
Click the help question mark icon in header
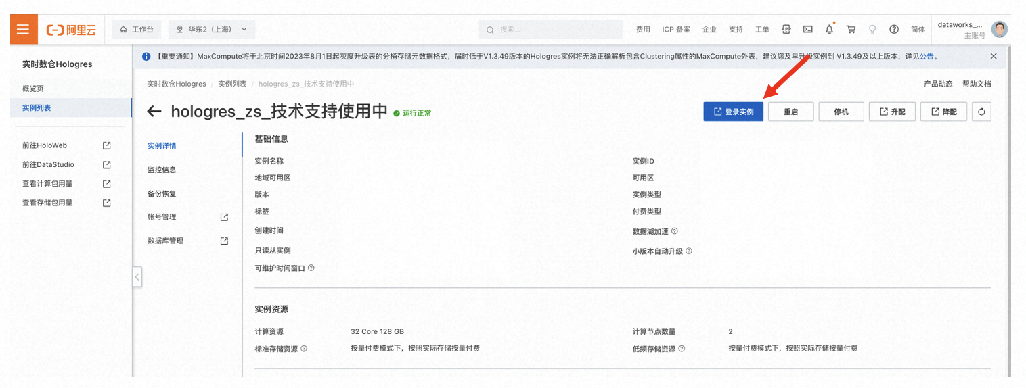(x=894, y=30)
